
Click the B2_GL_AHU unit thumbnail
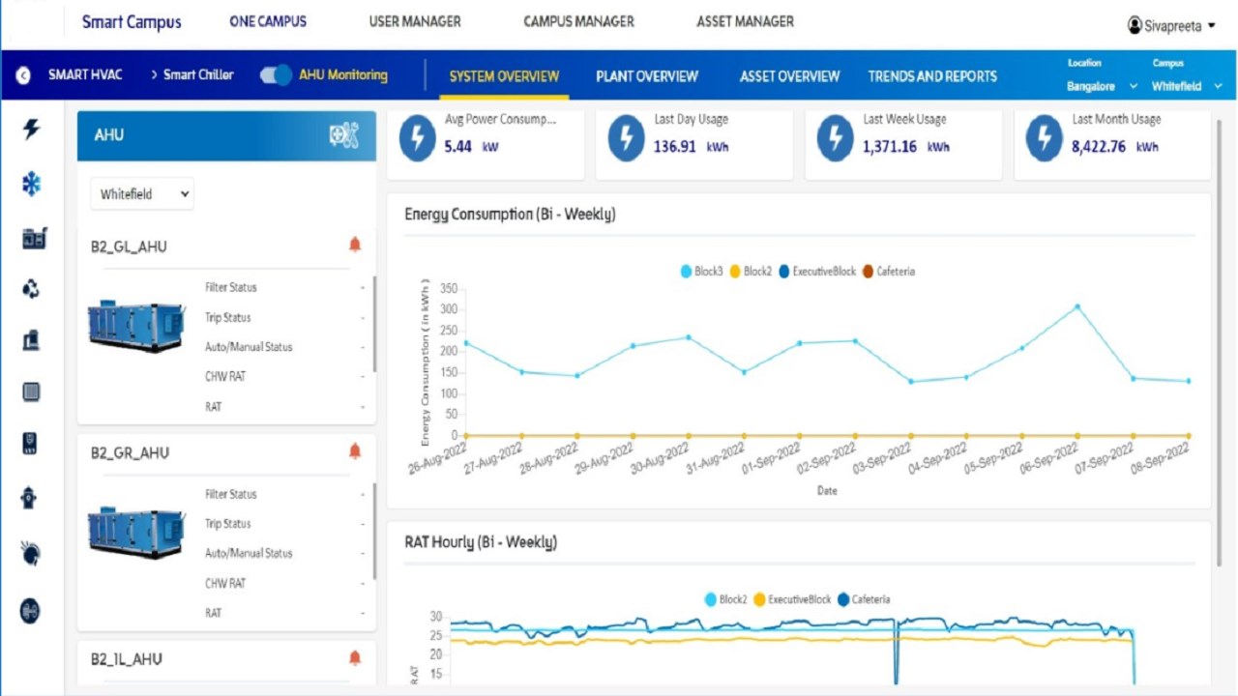click(x=135, y=327)
